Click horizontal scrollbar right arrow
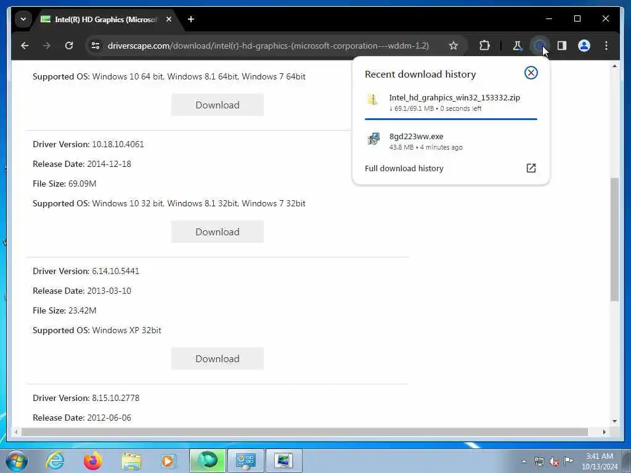 604,432
